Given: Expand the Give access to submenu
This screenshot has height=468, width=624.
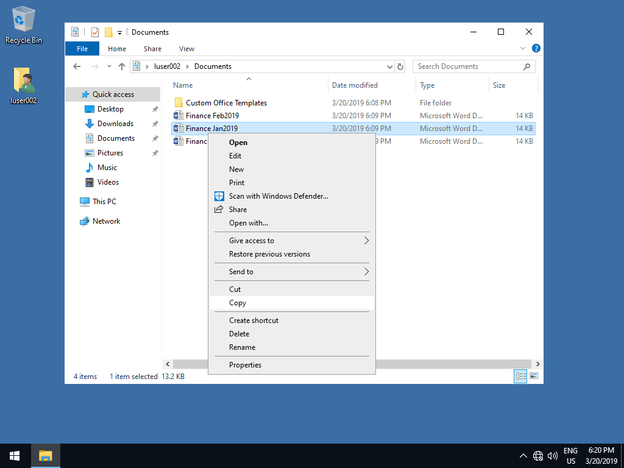Looking at the screenshot, I should [291, 241].
